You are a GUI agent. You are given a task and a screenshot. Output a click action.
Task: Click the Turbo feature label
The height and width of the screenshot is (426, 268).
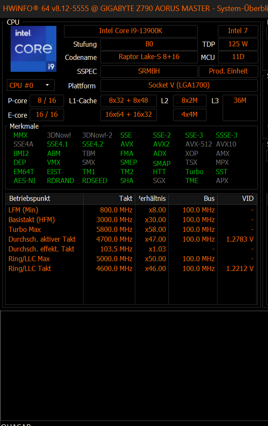tap(194, 172)
